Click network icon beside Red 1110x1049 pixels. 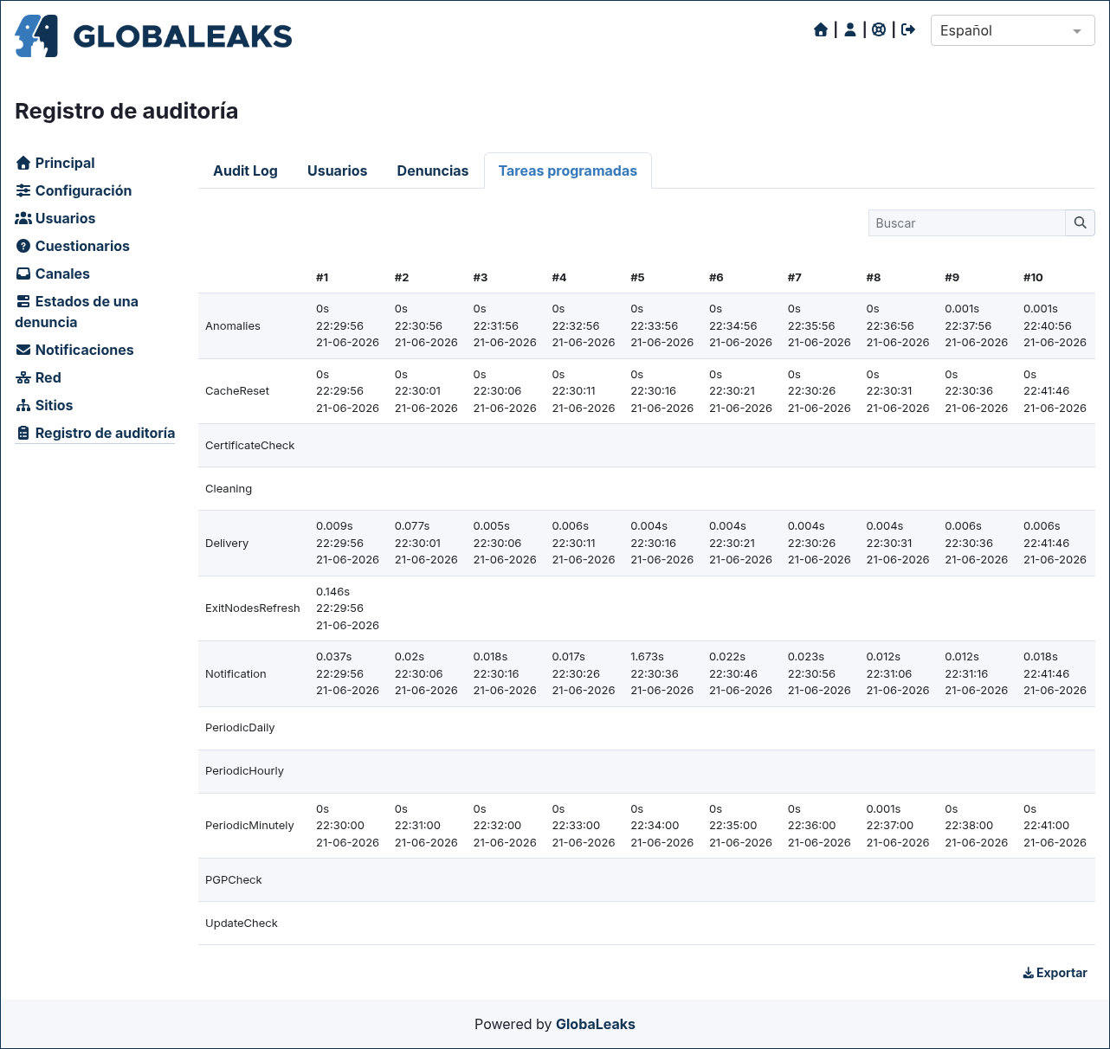23,377
